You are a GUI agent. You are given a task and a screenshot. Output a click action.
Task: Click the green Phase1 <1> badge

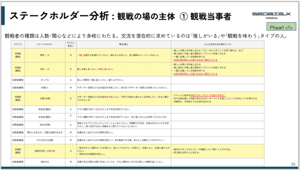(281, 27)
